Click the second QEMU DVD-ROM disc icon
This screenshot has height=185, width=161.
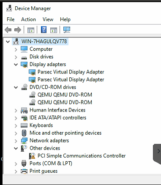coord(32,102)
